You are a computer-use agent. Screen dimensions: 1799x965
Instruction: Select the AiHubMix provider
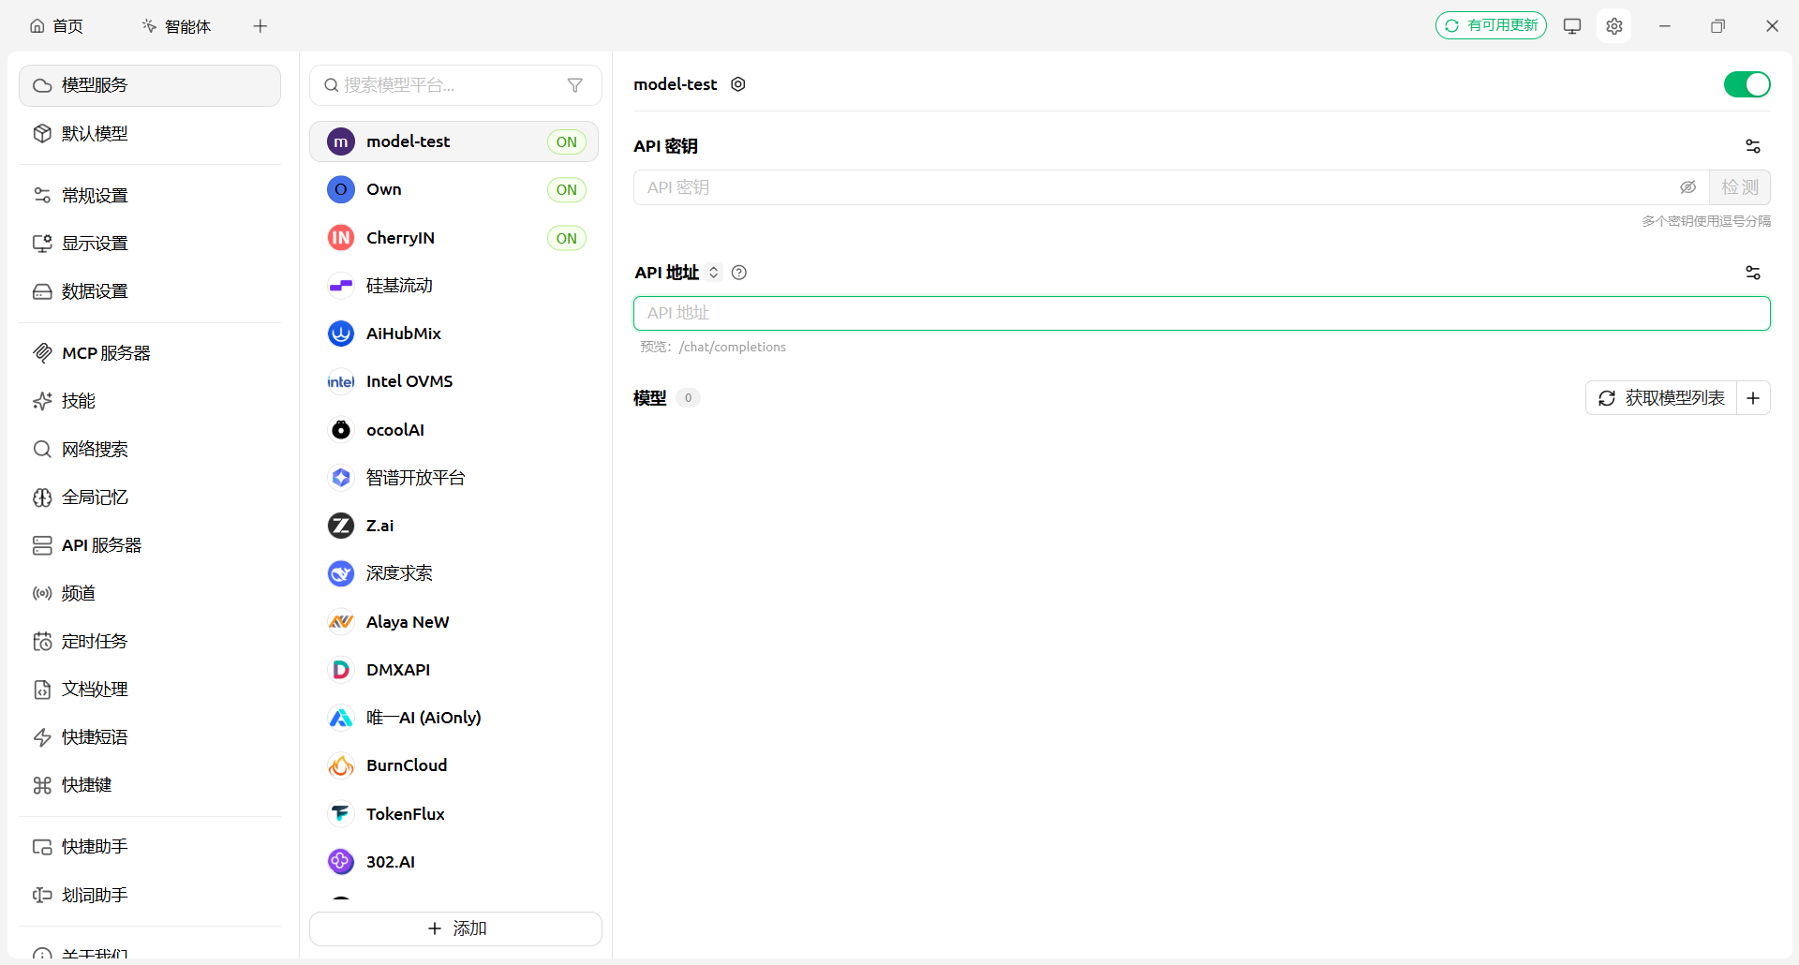click(x=454, y=334)
